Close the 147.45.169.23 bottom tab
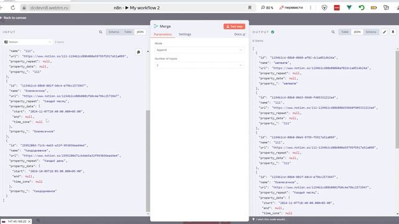This screenshot has height=224, width=399. pyautogui.click(x=29, y=222)
